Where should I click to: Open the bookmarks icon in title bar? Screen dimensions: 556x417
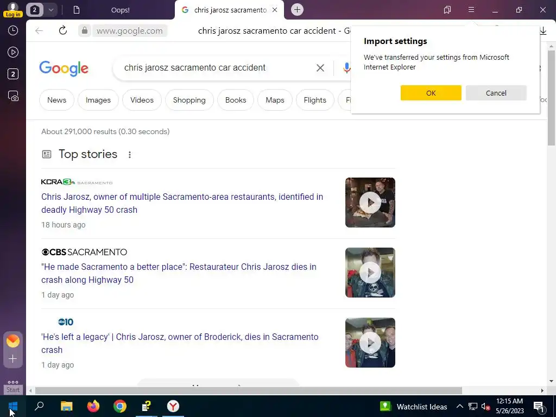[x=447, y=10]
